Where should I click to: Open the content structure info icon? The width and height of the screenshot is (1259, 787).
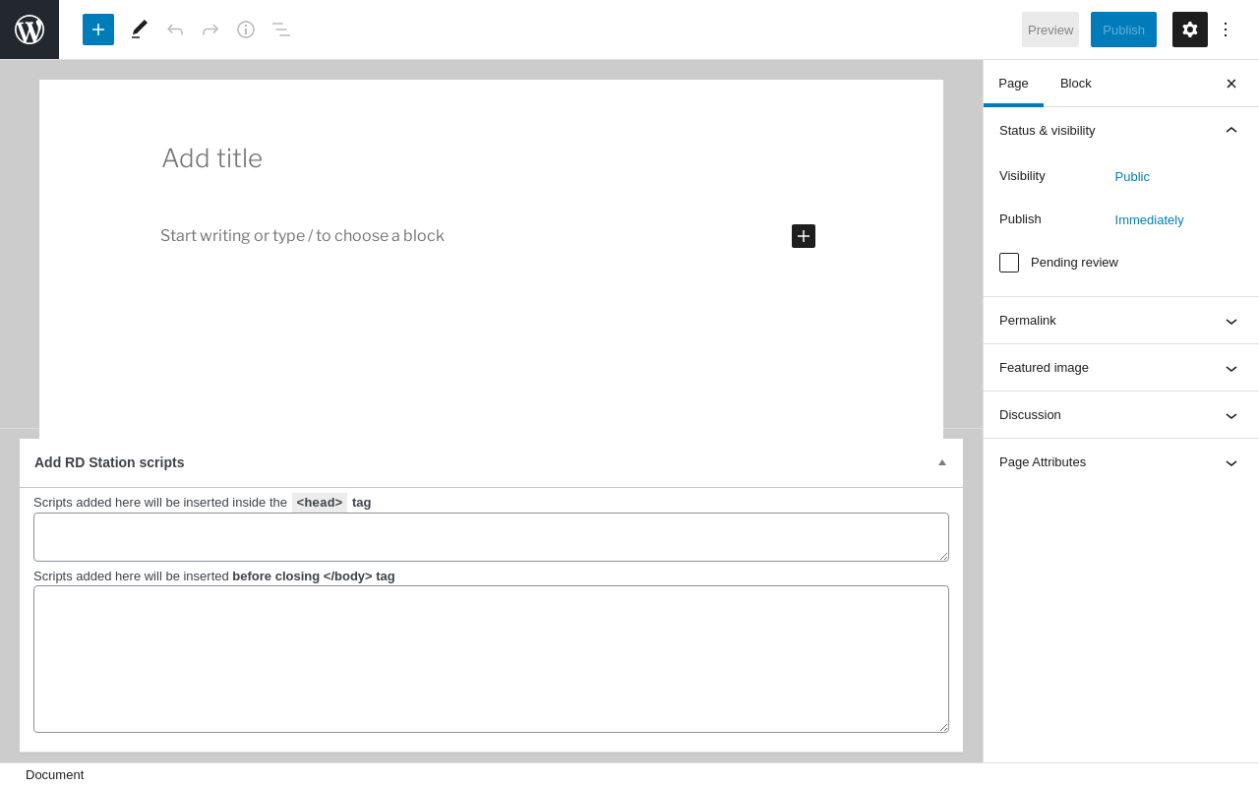pyautogui.click(x=246, y=30)
